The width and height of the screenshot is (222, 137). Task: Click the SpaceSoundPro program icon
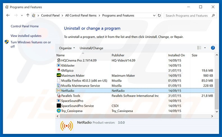59,101
